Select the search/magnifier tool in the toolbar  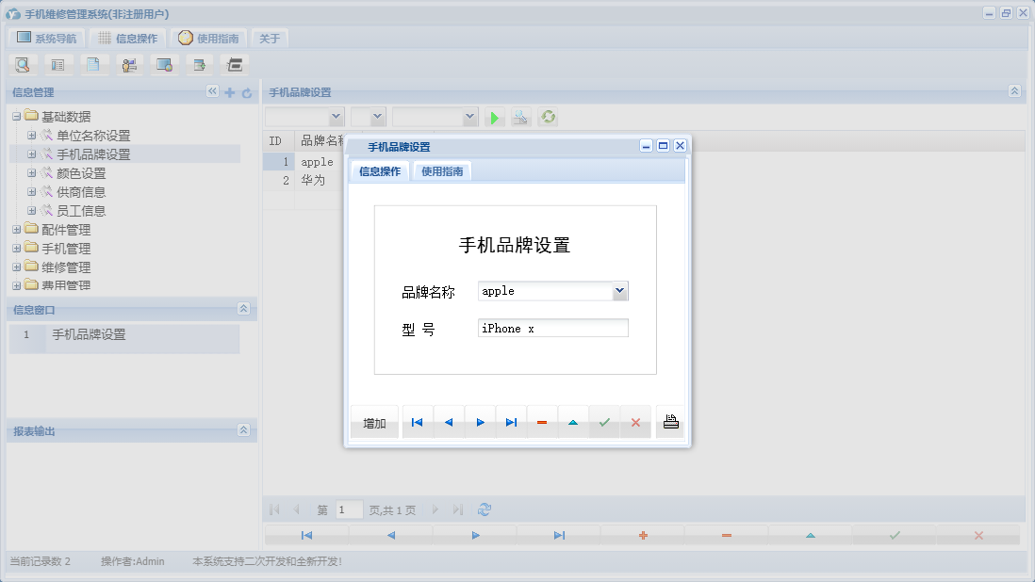coord(22,64)
